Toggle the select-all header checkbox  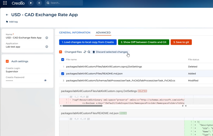[63, 59]
